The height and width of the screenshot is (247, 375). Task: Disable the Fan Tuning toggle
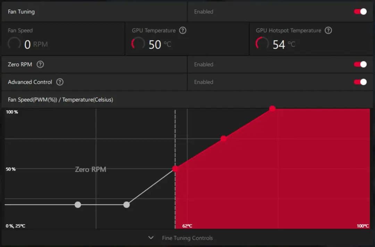pyautogui.click(x=360, y=11)
